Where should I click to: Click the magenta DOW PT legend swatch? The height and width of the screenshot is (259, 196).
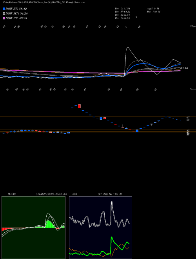4,18
